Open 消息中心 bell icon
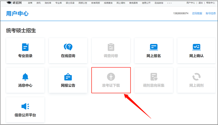218x125 pixels. (x=25, y=76)
